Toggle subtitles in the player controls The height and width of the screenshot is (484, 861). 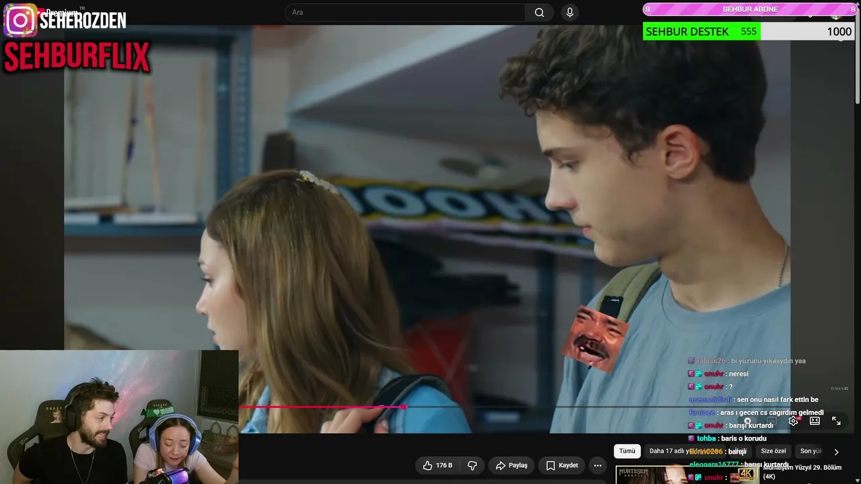click(x=772, y=421)
